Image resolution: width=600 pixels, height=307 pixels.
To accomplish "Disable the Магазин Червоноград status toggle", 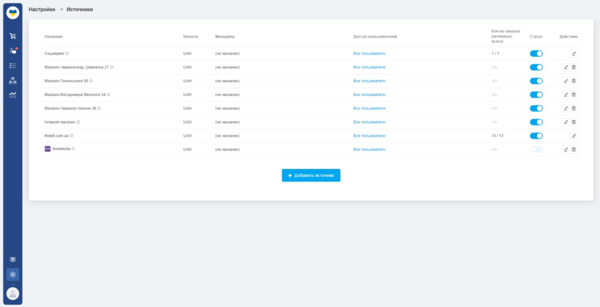I will [x=536, y=67].
